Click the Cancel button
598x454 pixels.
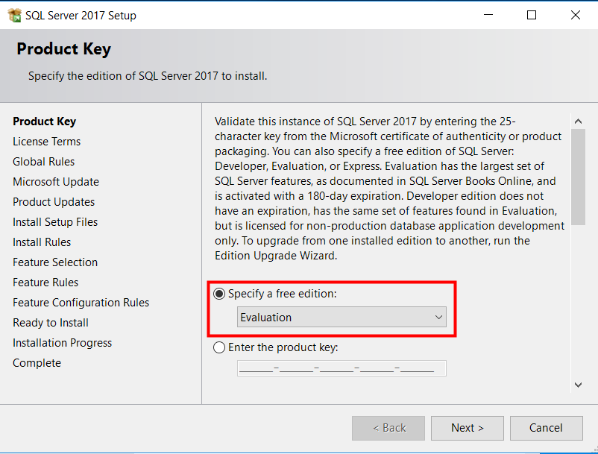[x=546, y=428]
